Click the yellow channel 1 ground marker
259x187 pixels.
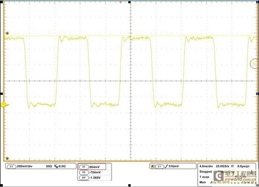(3, 105)
